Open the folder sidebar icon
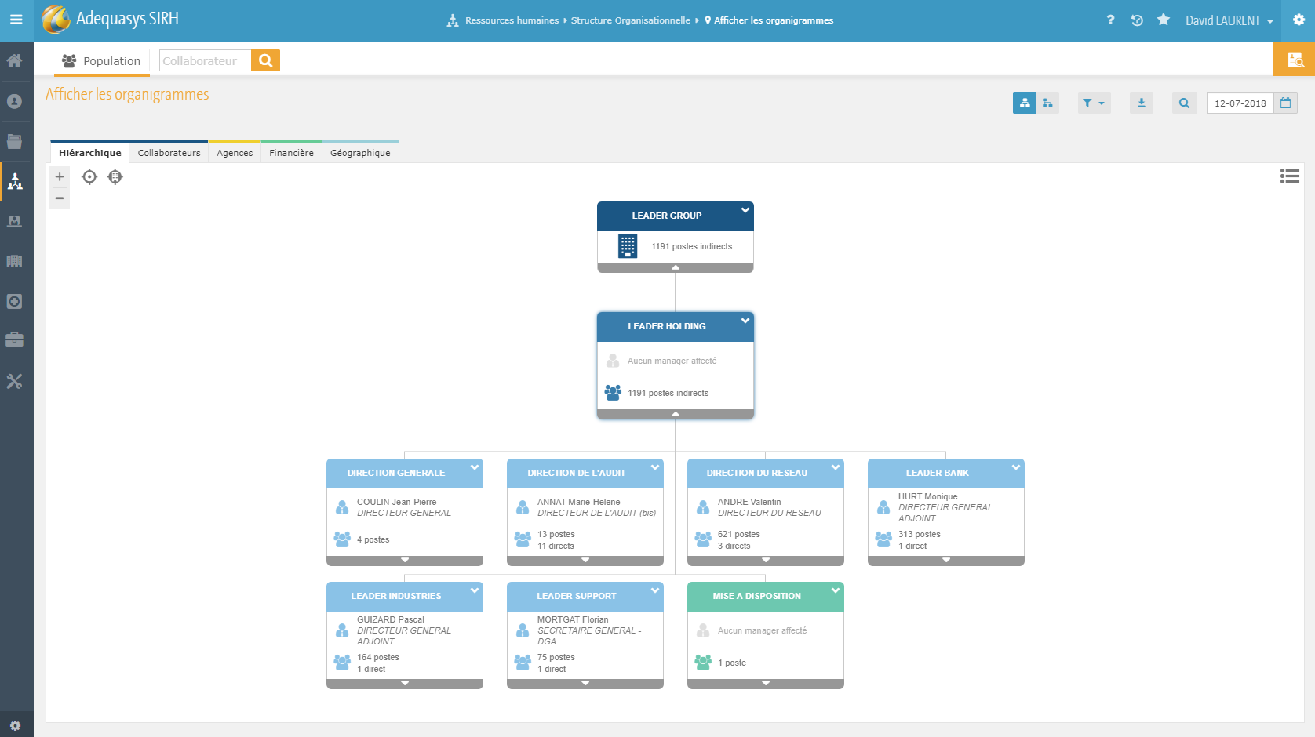This screenshot has width=1315, height=737. (x=15, y=141)
